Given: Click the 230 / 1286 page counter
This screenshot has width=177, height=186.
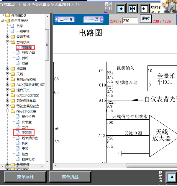Looking at the screenshot, I should pos(162,21).
